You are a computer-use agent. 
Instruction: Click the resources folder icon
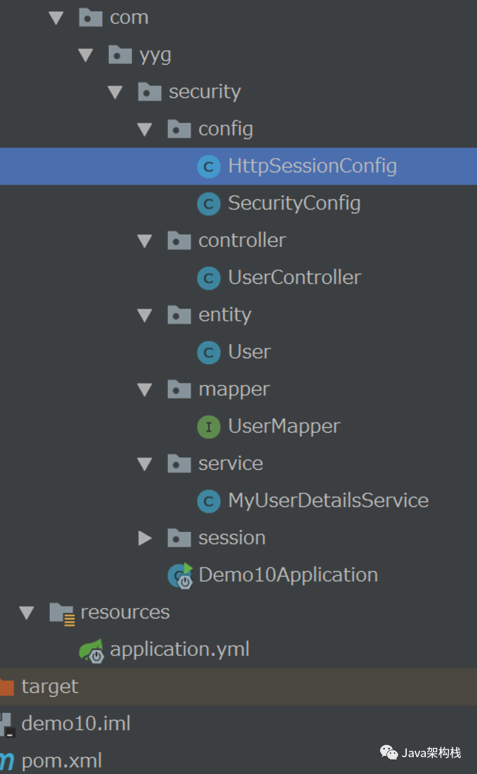[x=62, y=612]
